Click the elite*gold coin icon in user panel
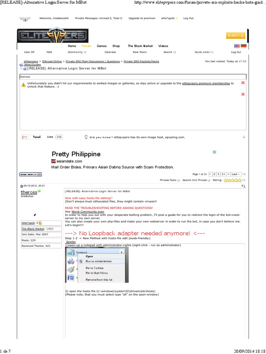The height and width of the screenshot is (354, 266). coord(41,223)
